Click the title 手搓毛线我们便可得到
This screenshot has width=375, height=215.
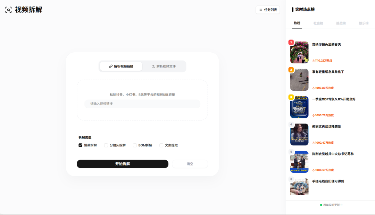coord(328,181)
